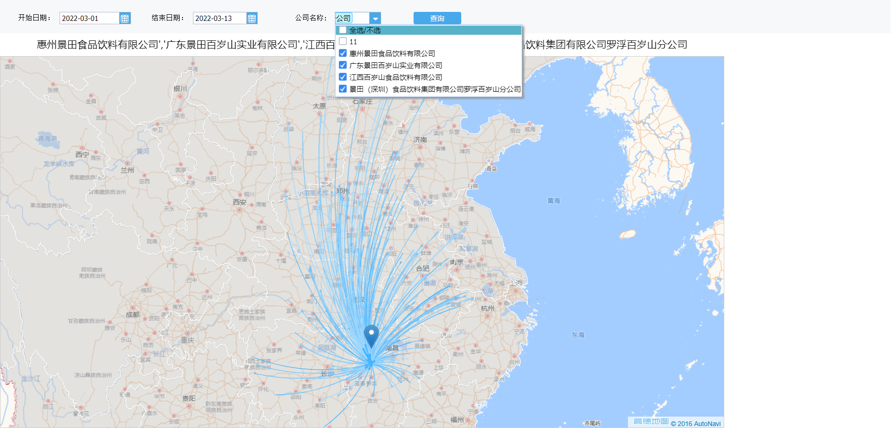Image resolution: width=891 pixels, height=428 pixels.
Task: Click the 贵阳 city label on map
Action: 189,398
